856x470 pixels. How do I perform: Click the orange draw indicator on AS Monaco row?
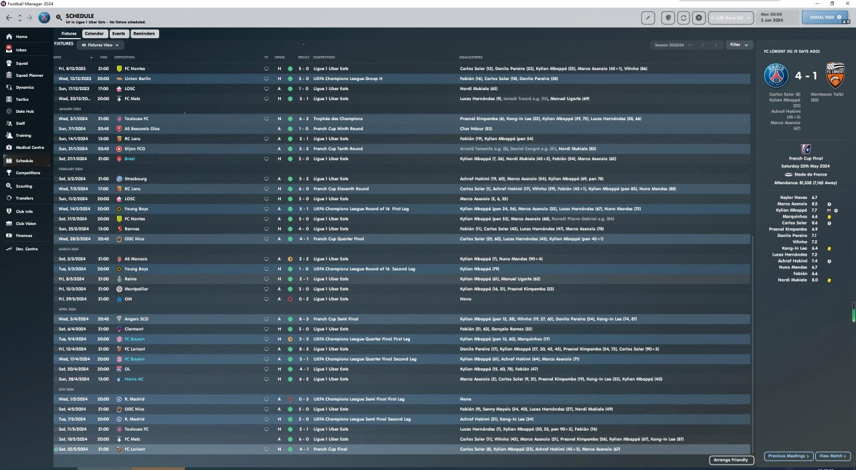(x=290, y=259)
